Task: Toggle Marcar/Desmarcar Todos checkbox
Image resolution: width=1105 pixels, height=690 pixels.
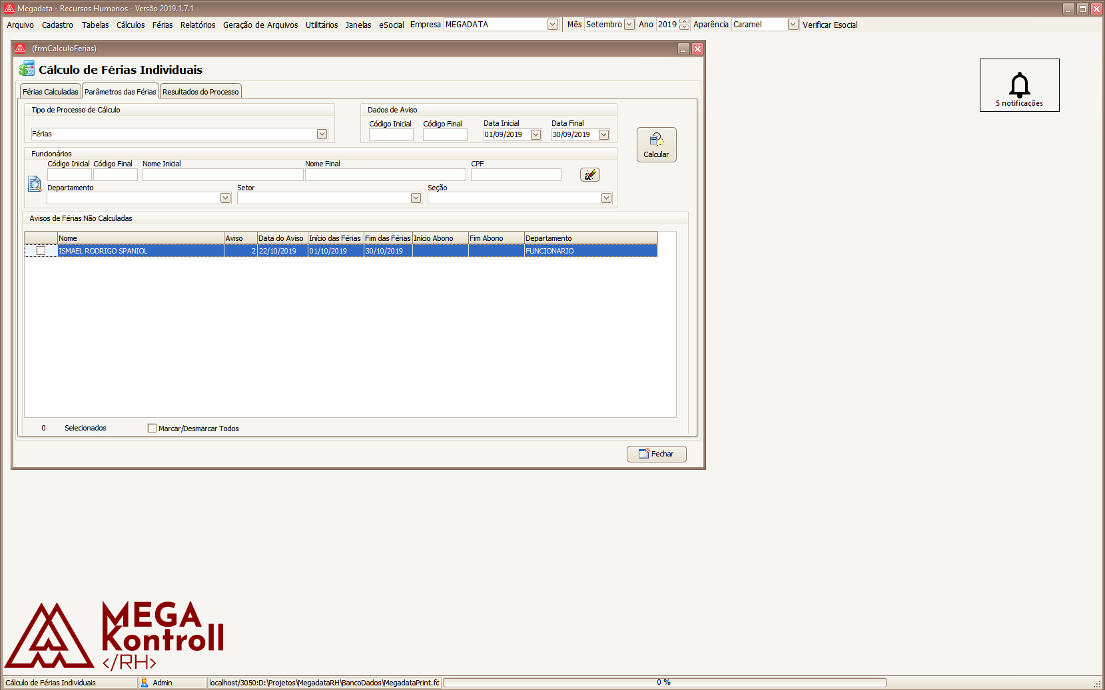Action: (x=152, y=429)
